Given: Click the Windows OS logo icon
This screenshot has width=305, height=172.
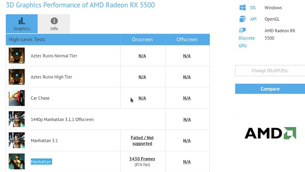Looking at the screenshot, I should [243, 8].
